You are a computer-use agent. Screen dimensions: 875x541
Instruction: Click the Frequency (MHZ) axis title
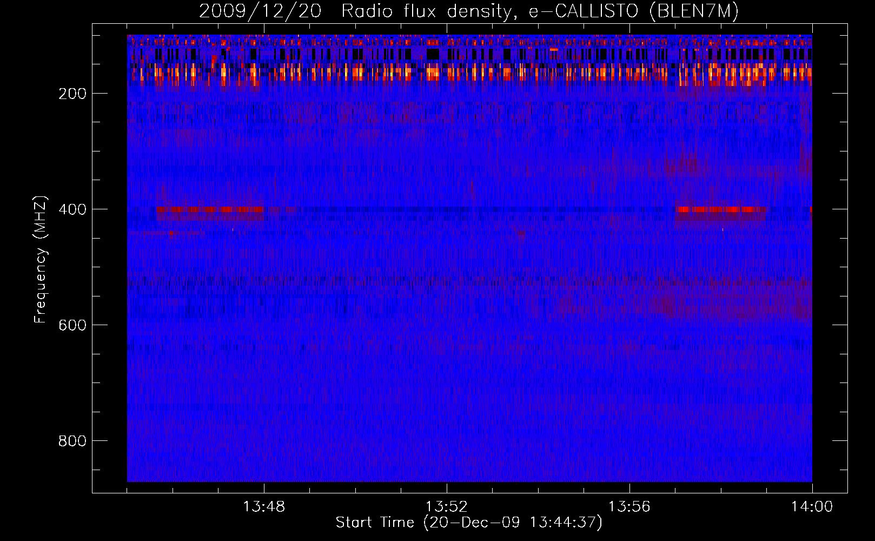(x=41, y=259)
